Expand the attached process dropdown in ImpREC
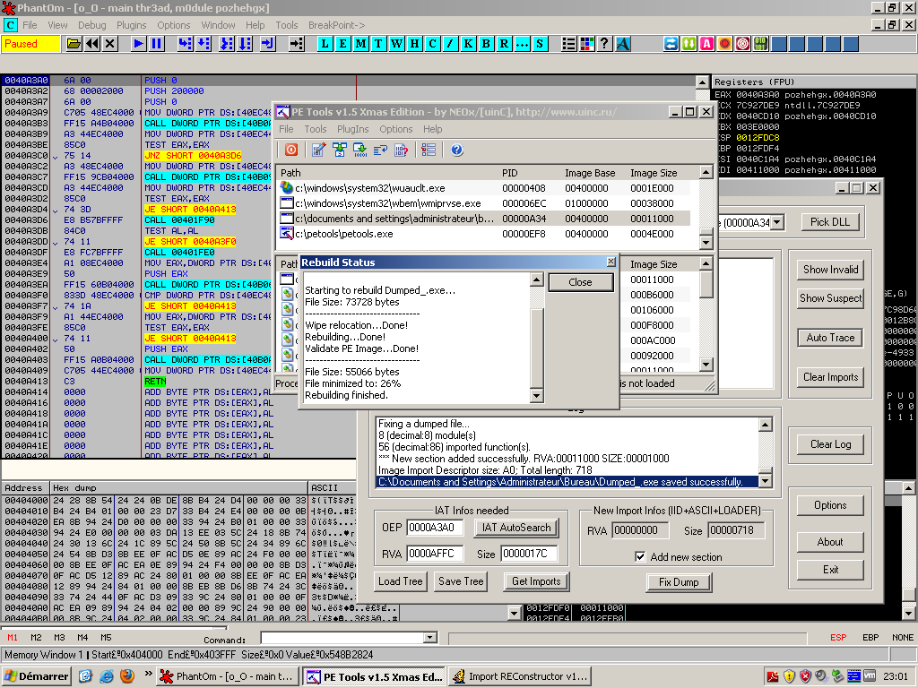The image size is (918, 688). click(777, 222)
